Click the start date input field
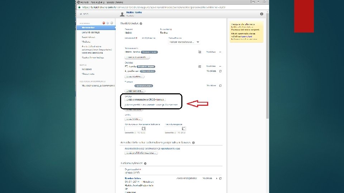This screenshot has width=344, height=193. pyautogui.click(x=133, y=129)
